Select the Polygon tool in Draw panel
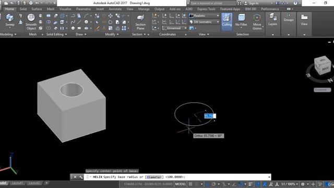Image resolution: width=334 pixels, height=188 pixels. 73,28
